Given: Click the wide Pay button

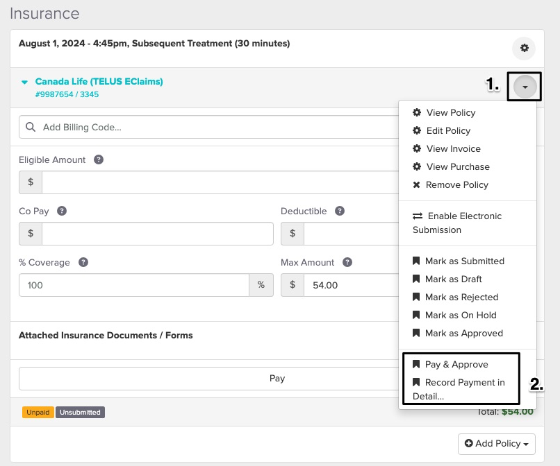Looking at the screenshot, I should click(209, 379).
